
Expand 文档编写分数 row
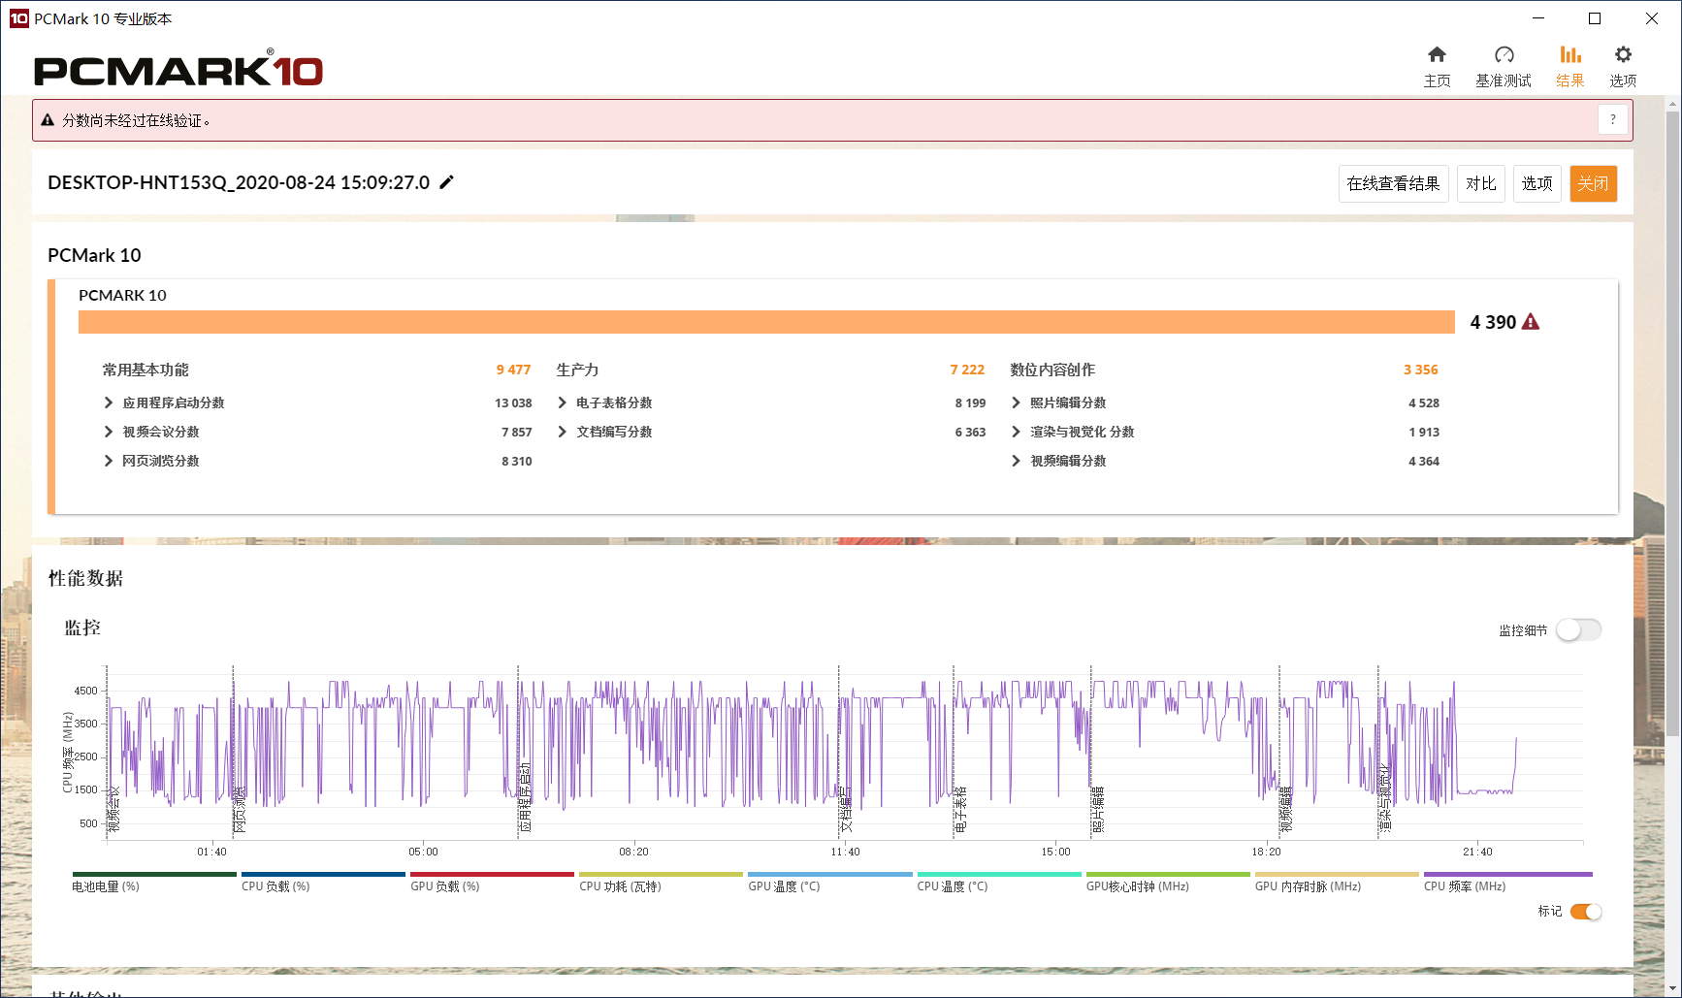point(563,432)
